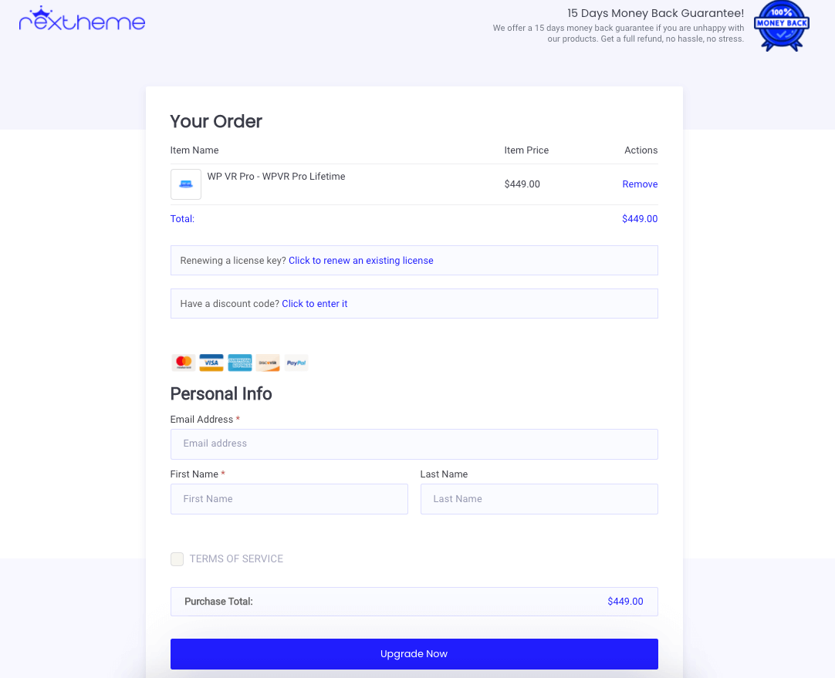Click the 100% Money Back badge
Viewport: 835px width, 678px height.
[x=781, y=26]
